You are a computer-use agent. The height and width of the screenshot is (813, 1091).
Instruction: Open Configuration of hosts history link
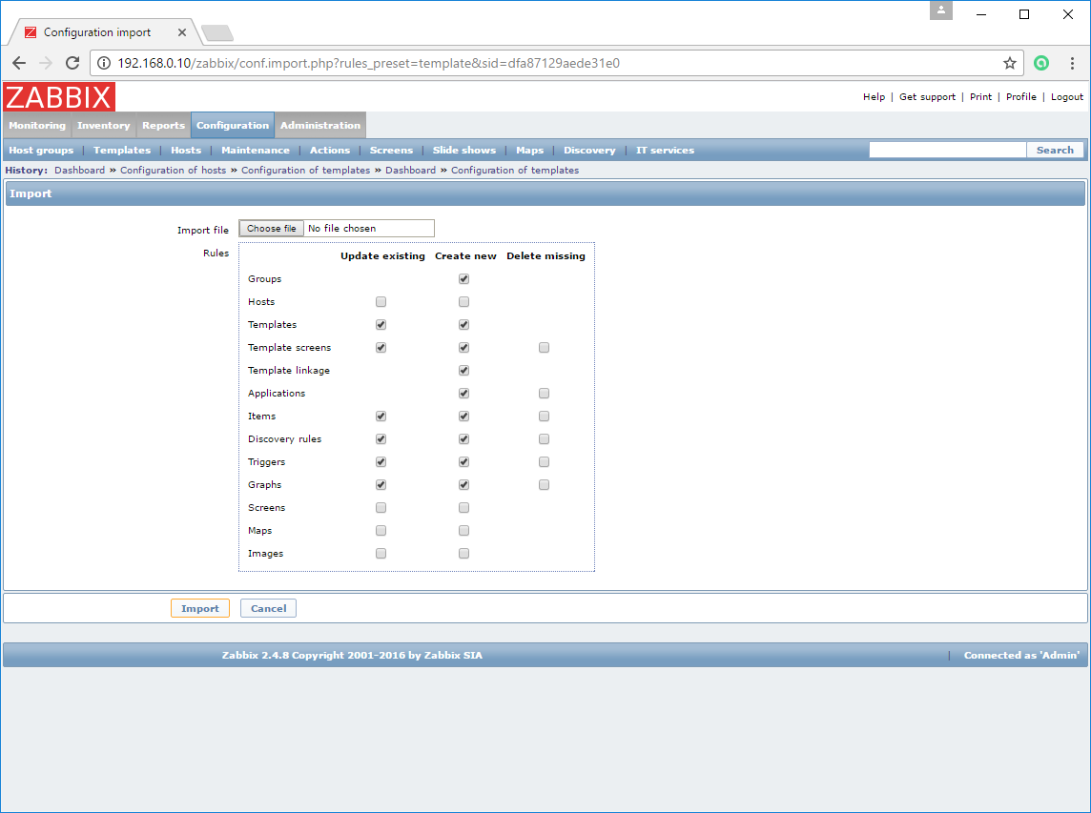[174, 171]
